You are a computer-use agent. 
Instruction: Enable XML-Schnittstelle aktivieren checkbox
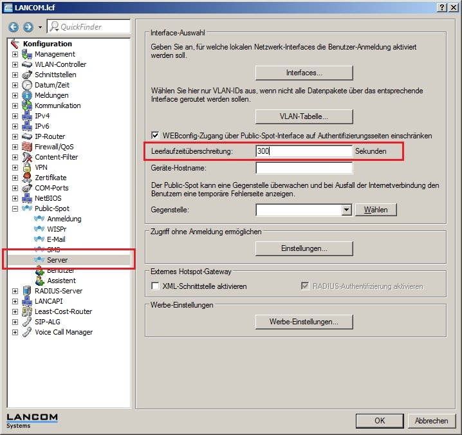point(155,286)
